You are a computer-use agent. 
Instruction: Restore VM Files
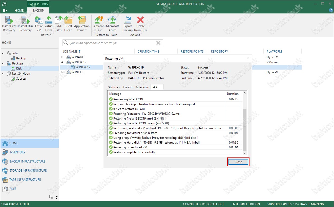(x=59, y=24)
